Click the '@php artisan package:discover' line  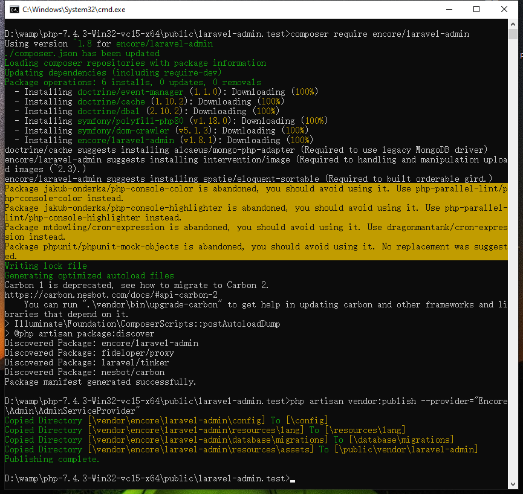pos(79,333)
